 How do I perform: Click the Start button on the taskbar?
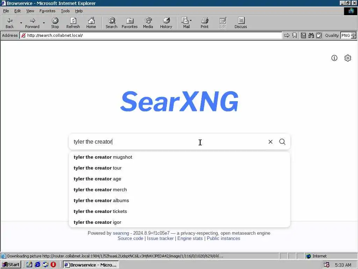tap(11, 265)
